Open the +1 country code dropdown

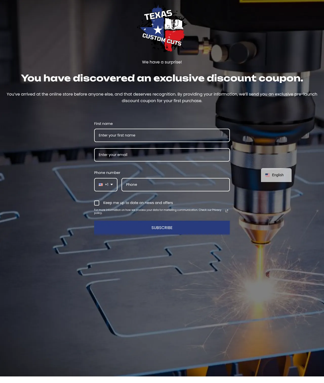106,185
